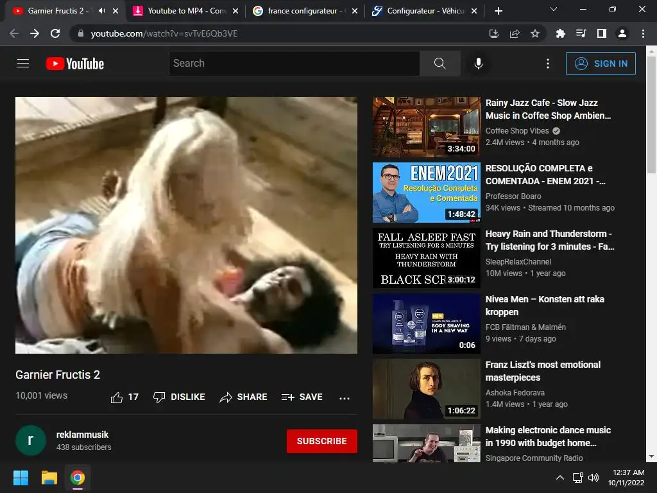This screenshot has height=493, width=657.
Task: Open media controls icon in toolbar
Action: (581, 33)
